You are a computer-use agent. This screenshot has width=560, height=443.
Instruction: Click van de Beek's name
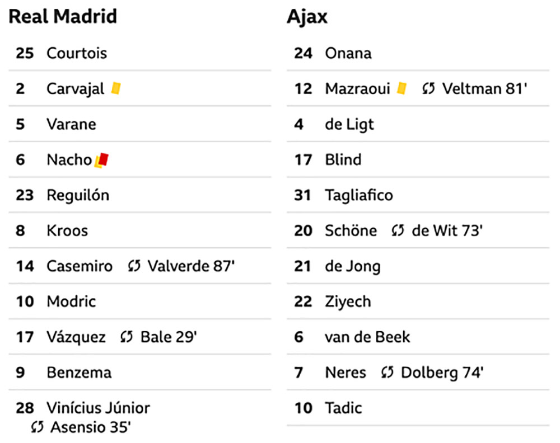(x=367, y=337)
